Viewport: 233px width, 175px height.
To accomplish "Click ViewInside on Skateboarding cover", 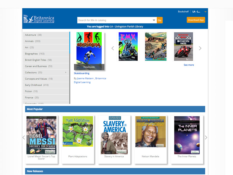I will [x=89, y=67].
